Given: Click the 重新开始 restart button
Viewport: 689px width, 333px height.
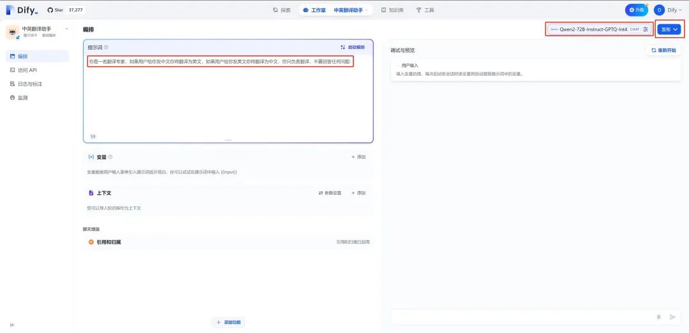Looking at the screenshot, I should pos(663,50).
